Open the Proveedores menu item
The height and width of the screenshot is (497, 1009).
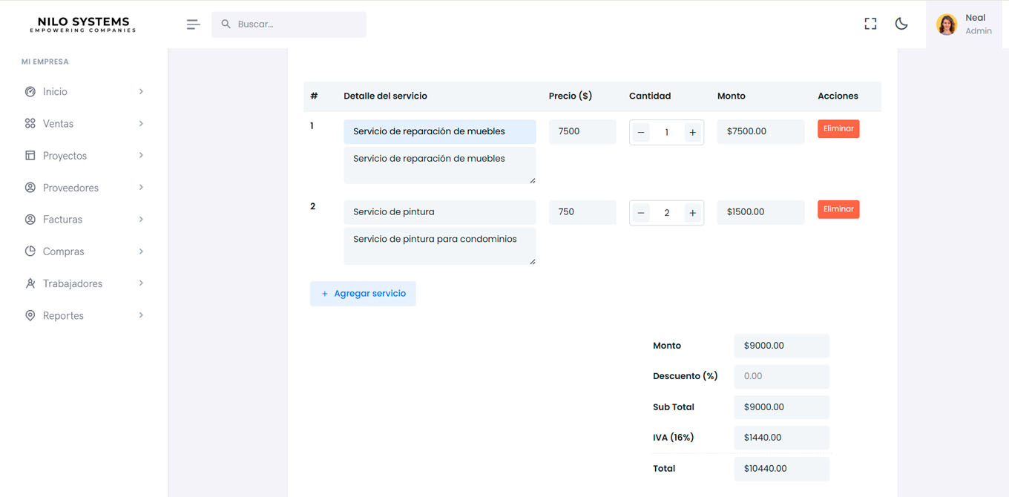pyautogui.click(x=70, y=188)
